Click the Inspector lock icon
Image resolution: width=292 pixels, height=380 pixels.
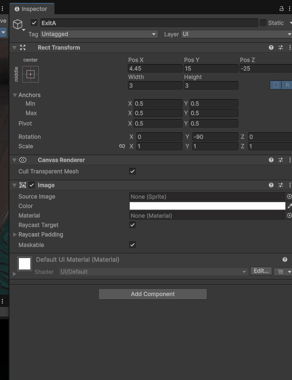coord(282,9)
